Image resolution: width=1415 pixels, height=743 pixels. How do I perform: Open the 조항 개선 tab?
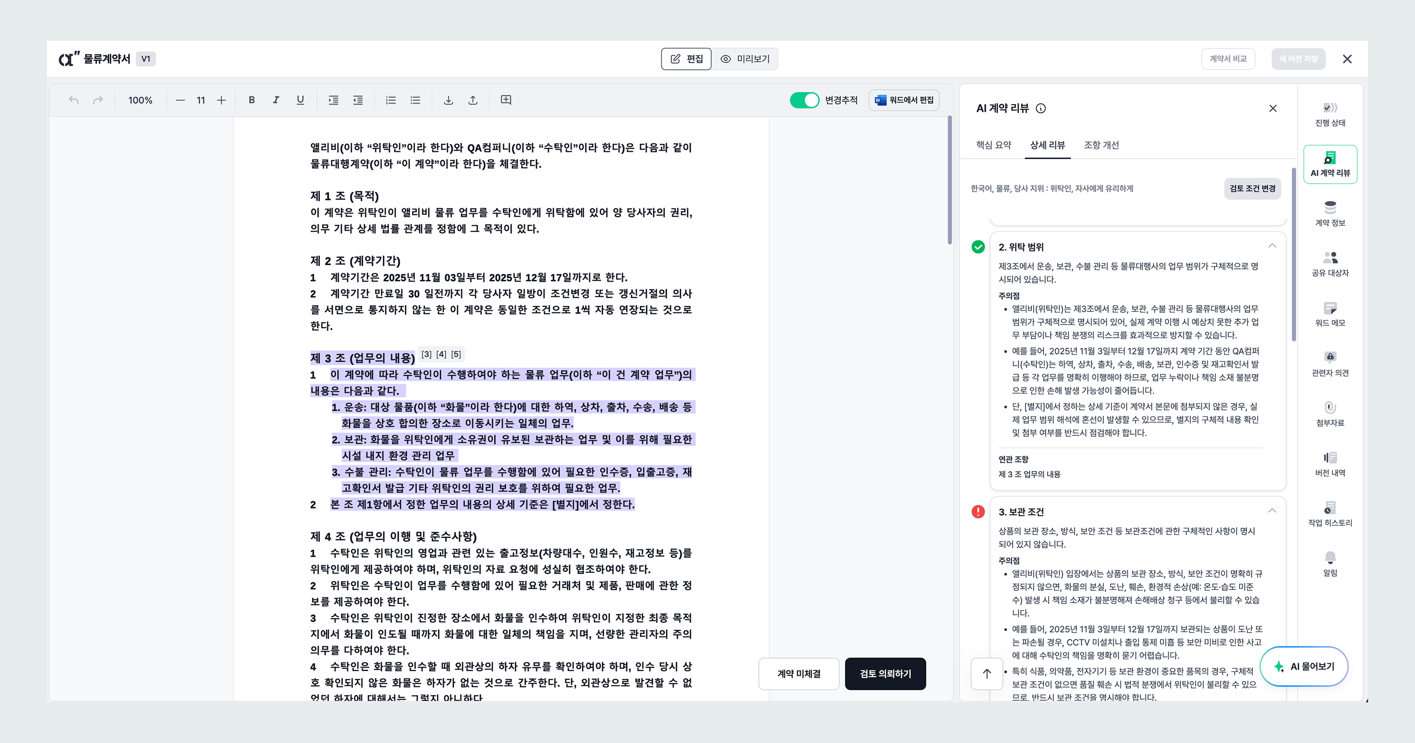coord(1101,145)
